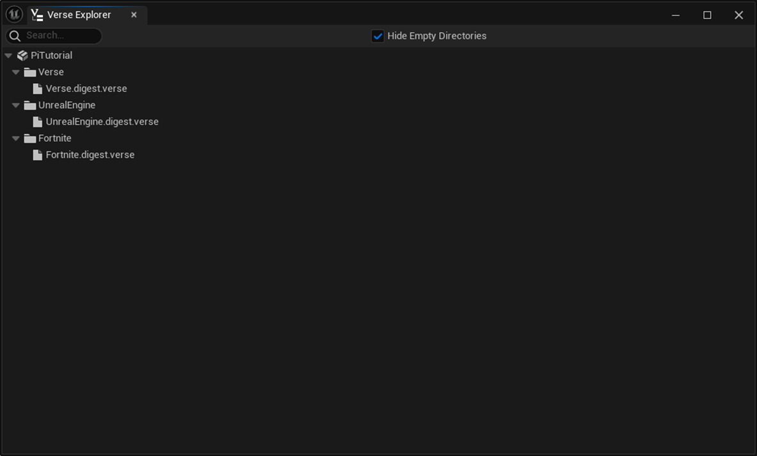
Task: Collapse the Fortnite folder arrow
Action: coord(16,139)
